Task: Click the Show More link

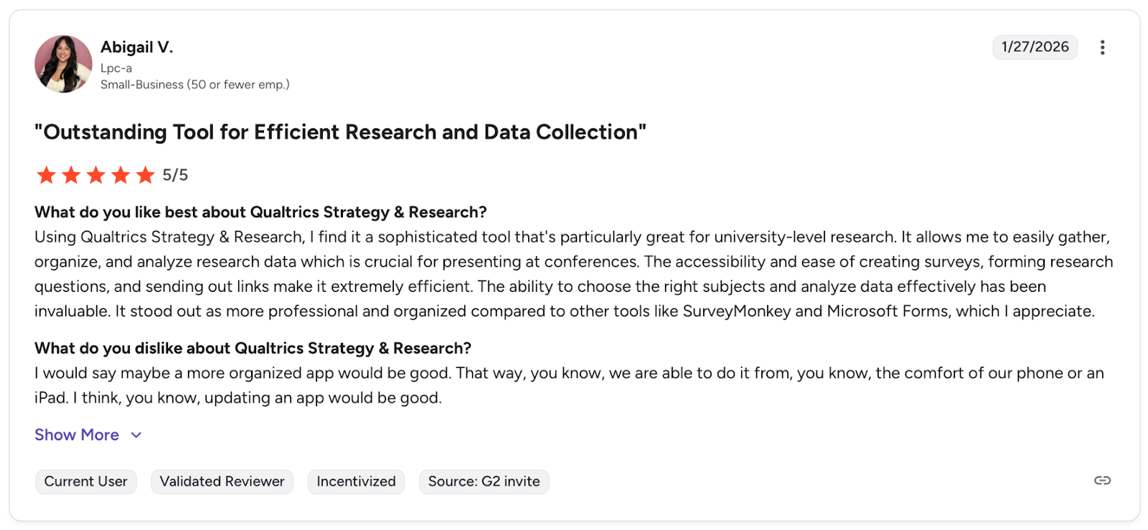Action: click(77, 435)
